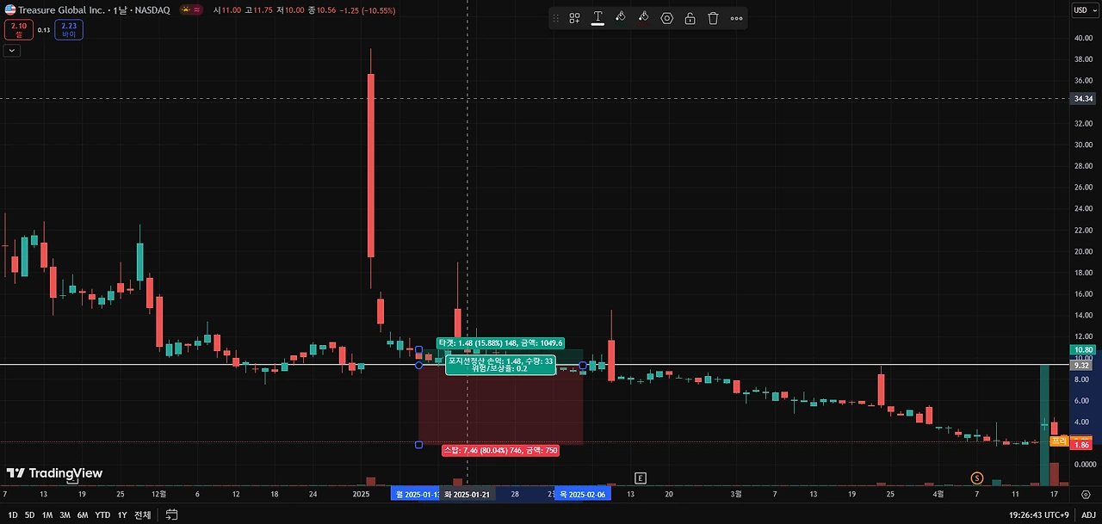The width and height of the screenshot is (1102, 524).
Task: Click the target label reading 1.48 (15.88%)
Action: pyautogui.click(x=500, y=342)
